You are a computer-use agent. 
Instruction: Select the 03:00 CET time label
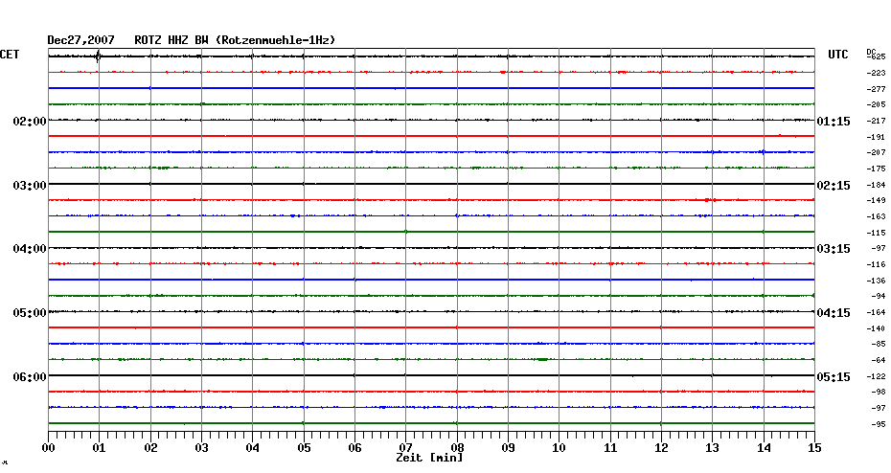click(30, 186)
